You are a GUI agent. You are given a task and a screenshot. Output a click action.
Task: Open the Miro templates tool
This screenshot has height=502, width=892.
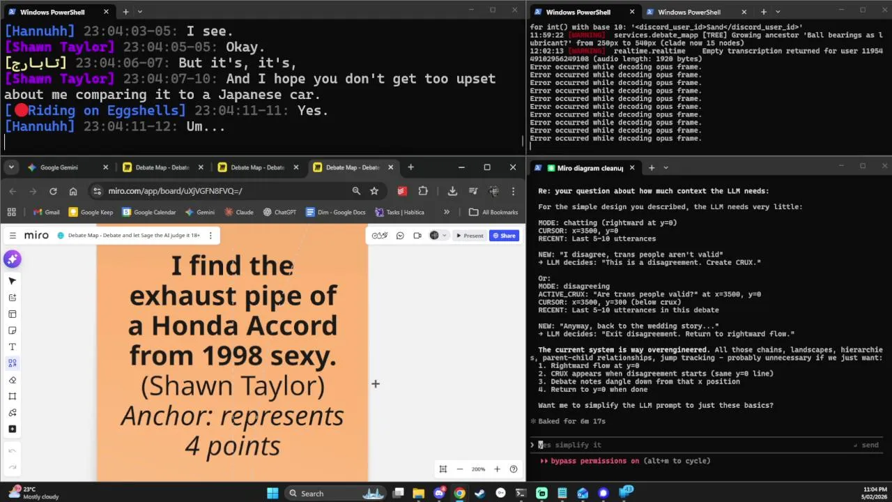pyautogui.click(x=12, y=314)
